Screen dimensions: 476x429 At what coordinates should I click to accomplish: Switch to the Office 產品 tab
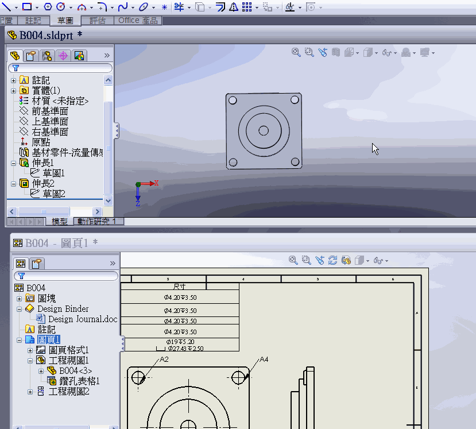[138, 20]
